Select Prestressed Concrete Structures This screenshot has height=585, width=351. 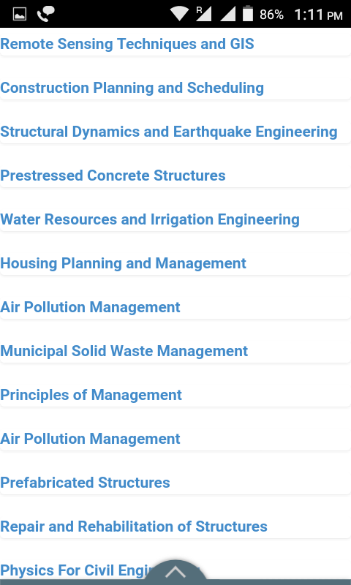tap(113, 175)
